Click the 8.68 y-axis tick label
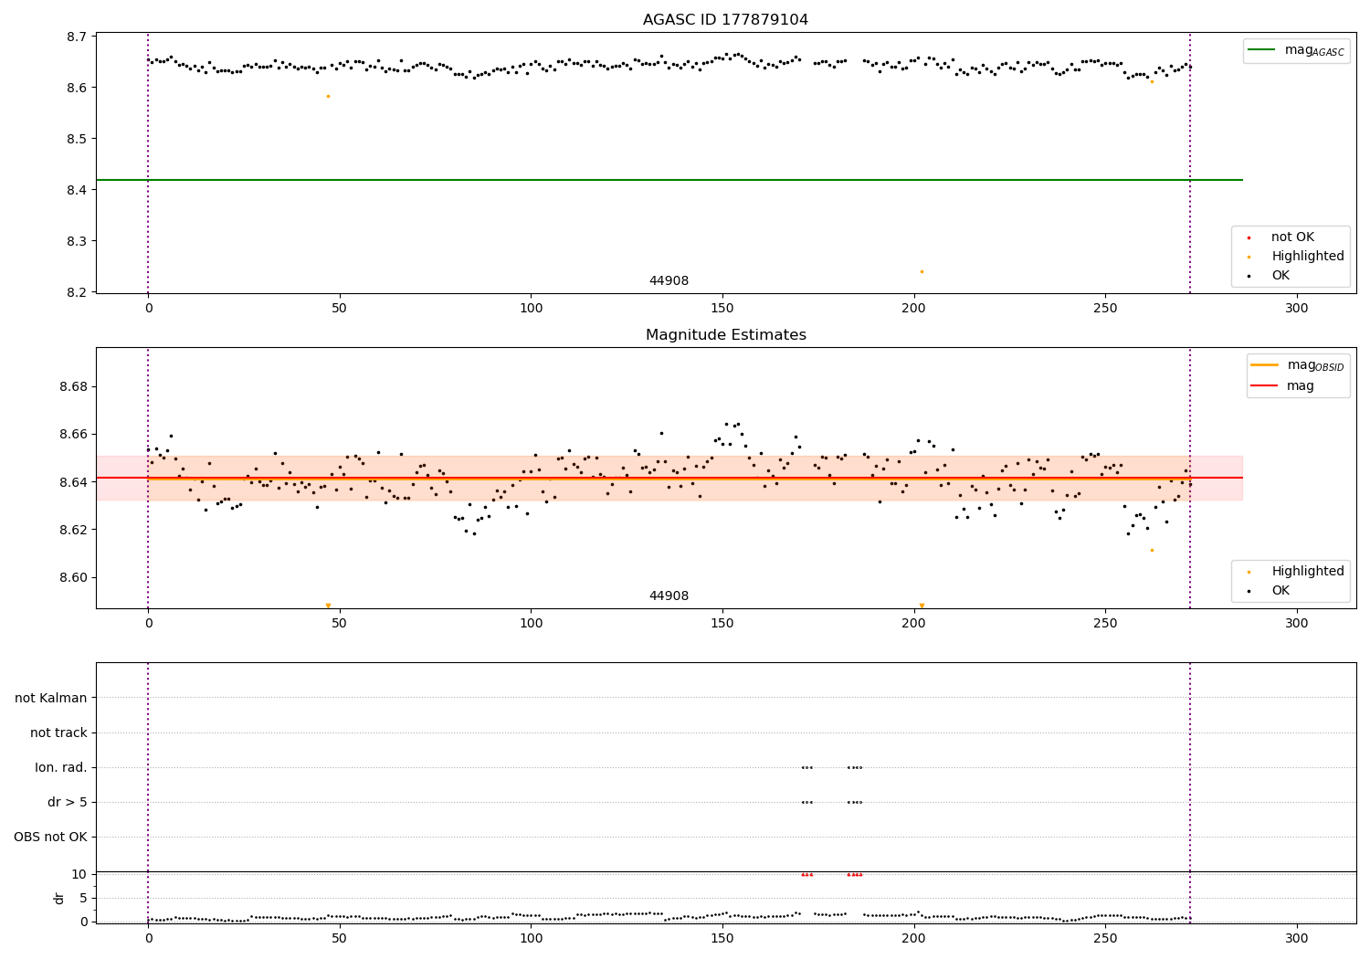 coord(73,386)
